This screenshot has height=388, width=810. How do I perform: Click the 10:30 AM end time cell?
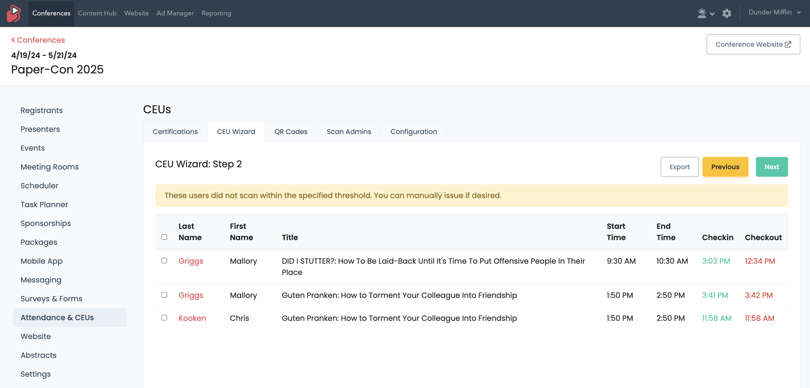[x=672, y=261]
